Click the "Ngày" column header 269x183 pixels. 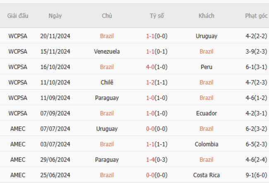(55, 16)
